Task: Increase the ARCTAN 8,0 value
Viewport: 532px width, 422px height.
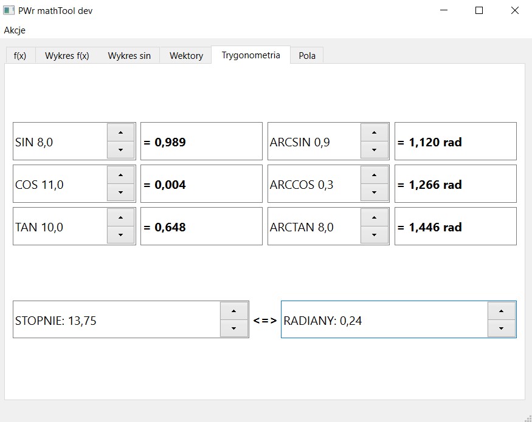Action: point(375,217)
